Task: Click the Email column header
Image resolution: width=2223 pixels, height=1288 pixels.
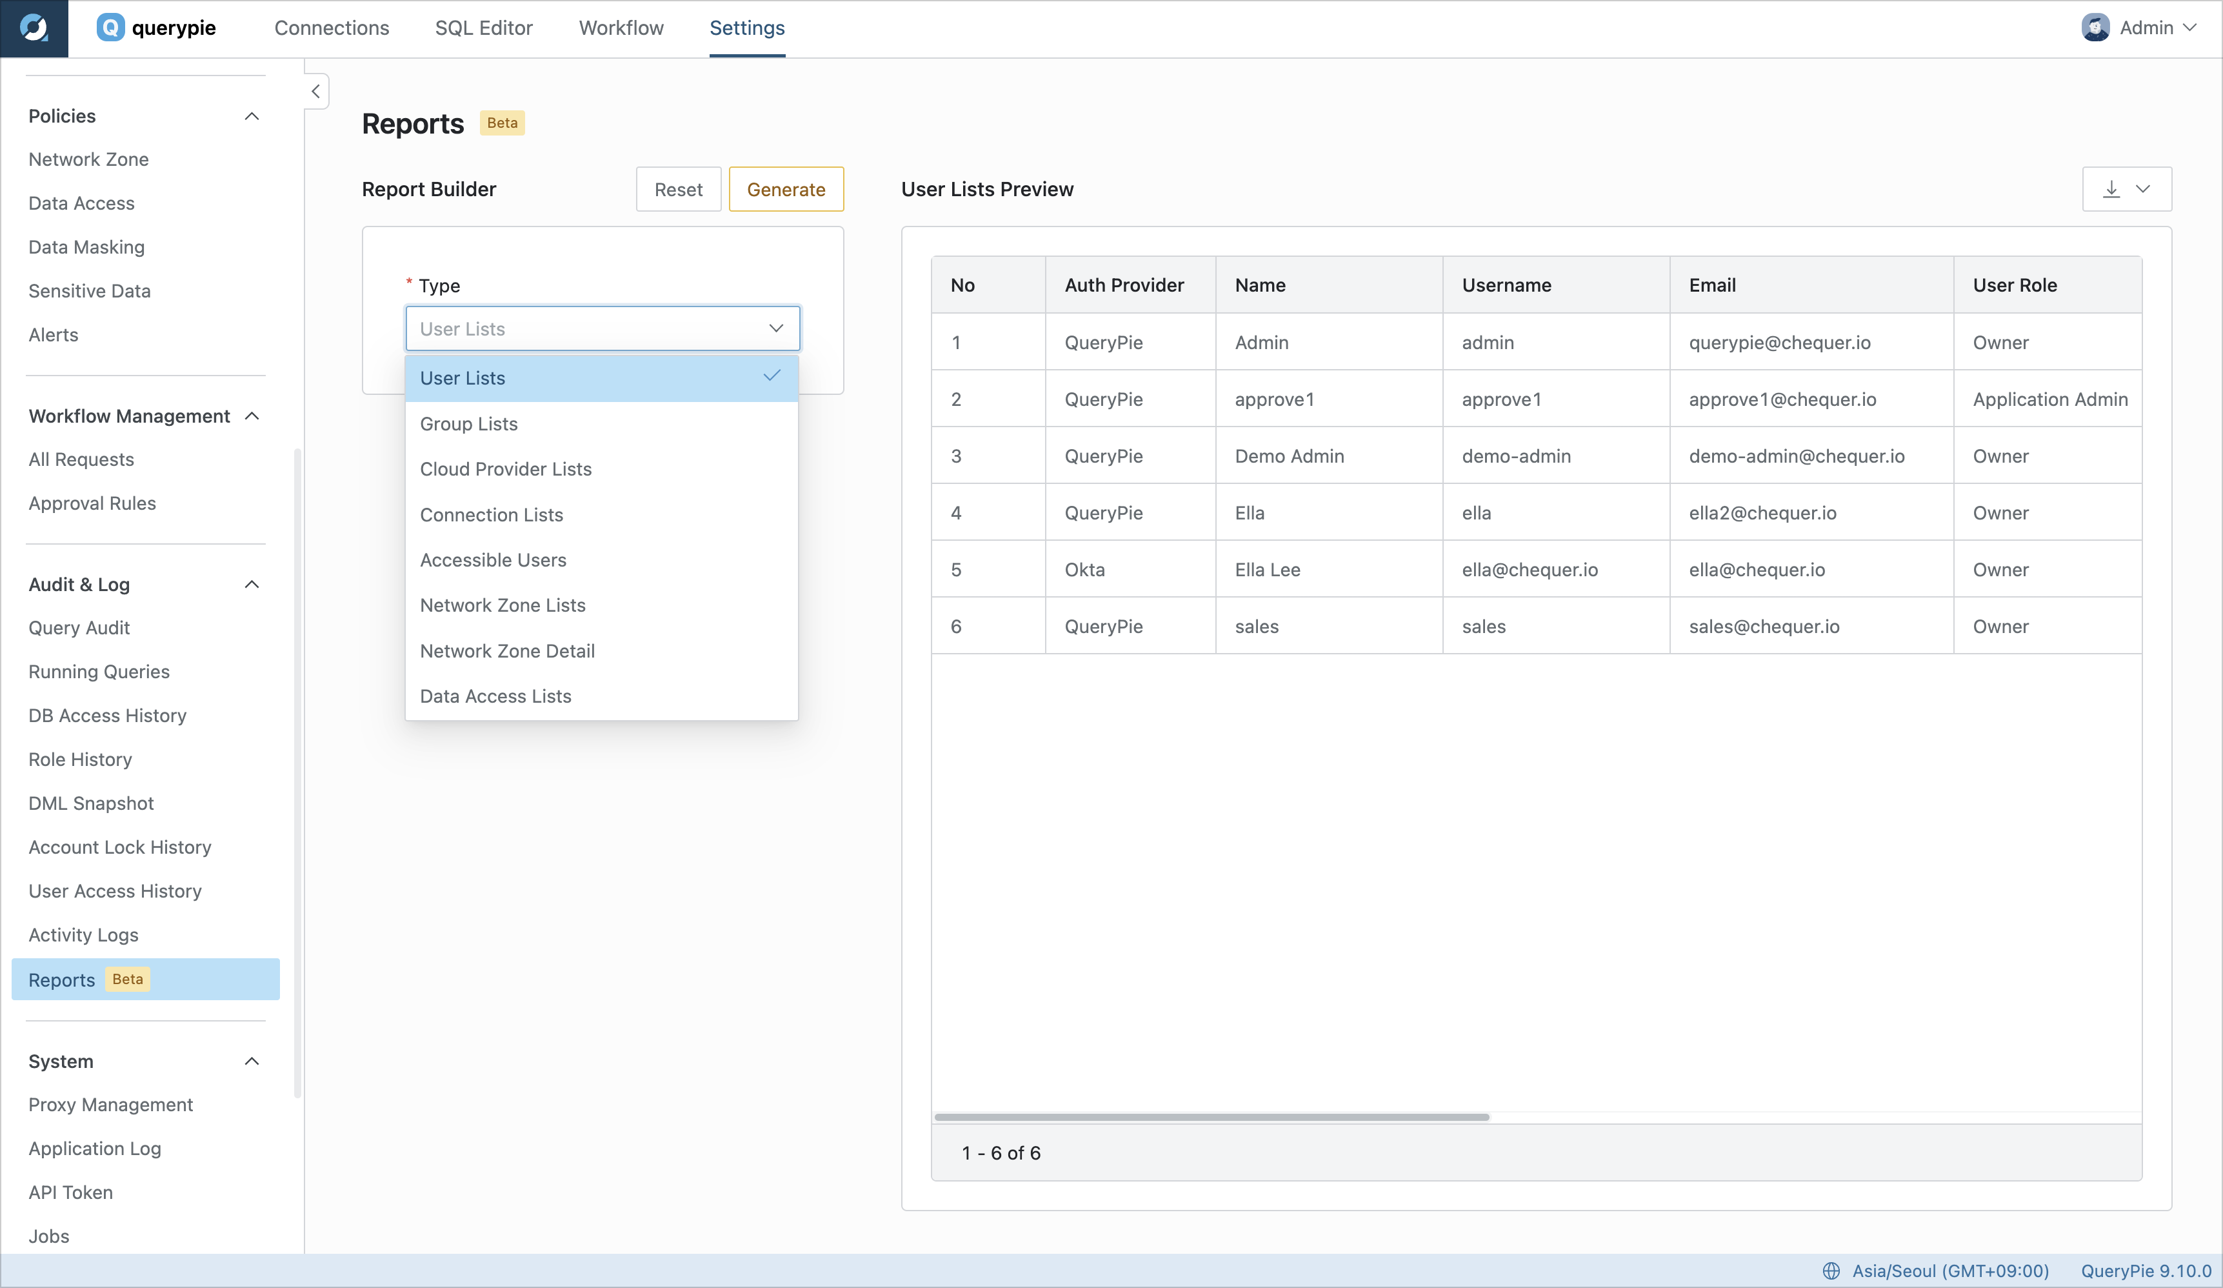Action: tap(1811, 285)
